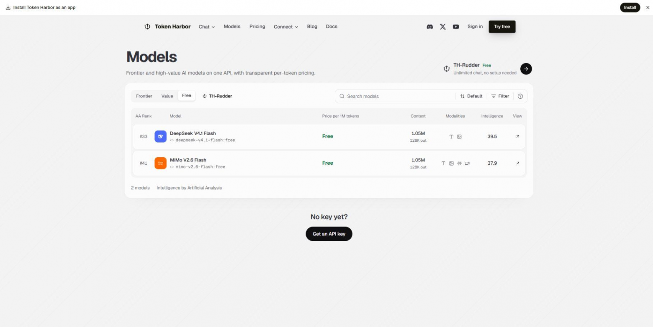
Task: Open the Filter options
Action: coord(500,96)
